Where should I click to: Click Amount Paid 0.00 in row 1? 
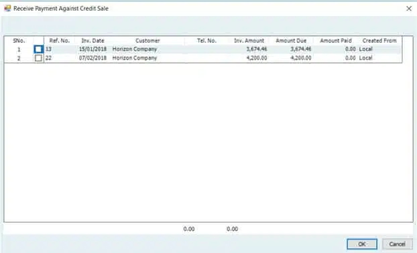[350, 49]
